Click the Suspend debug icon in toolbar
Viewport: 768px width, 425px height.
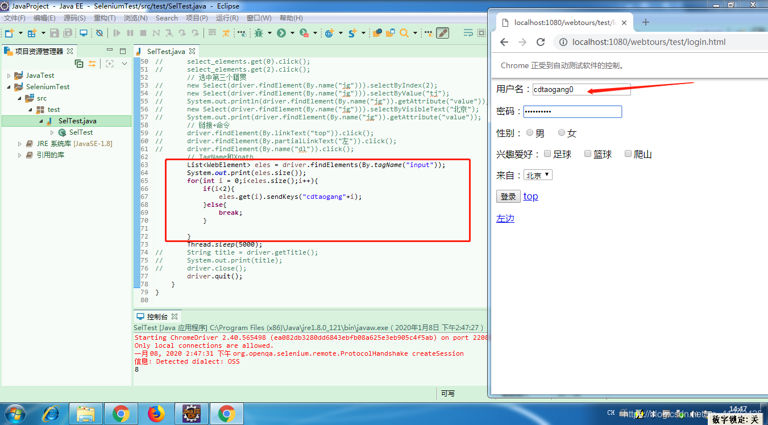(130, 33)
